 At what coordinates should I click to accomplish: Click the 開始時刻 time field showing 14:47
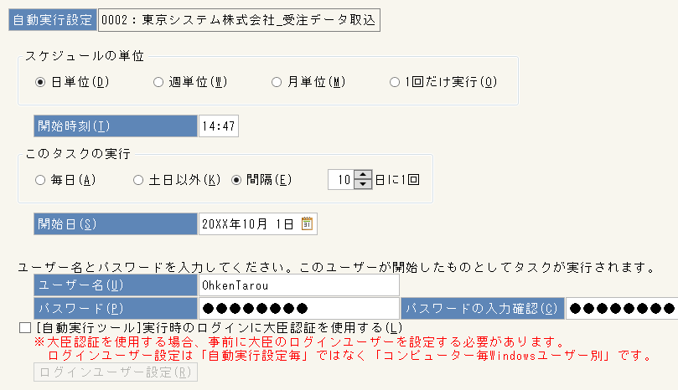tap(219, 126)
